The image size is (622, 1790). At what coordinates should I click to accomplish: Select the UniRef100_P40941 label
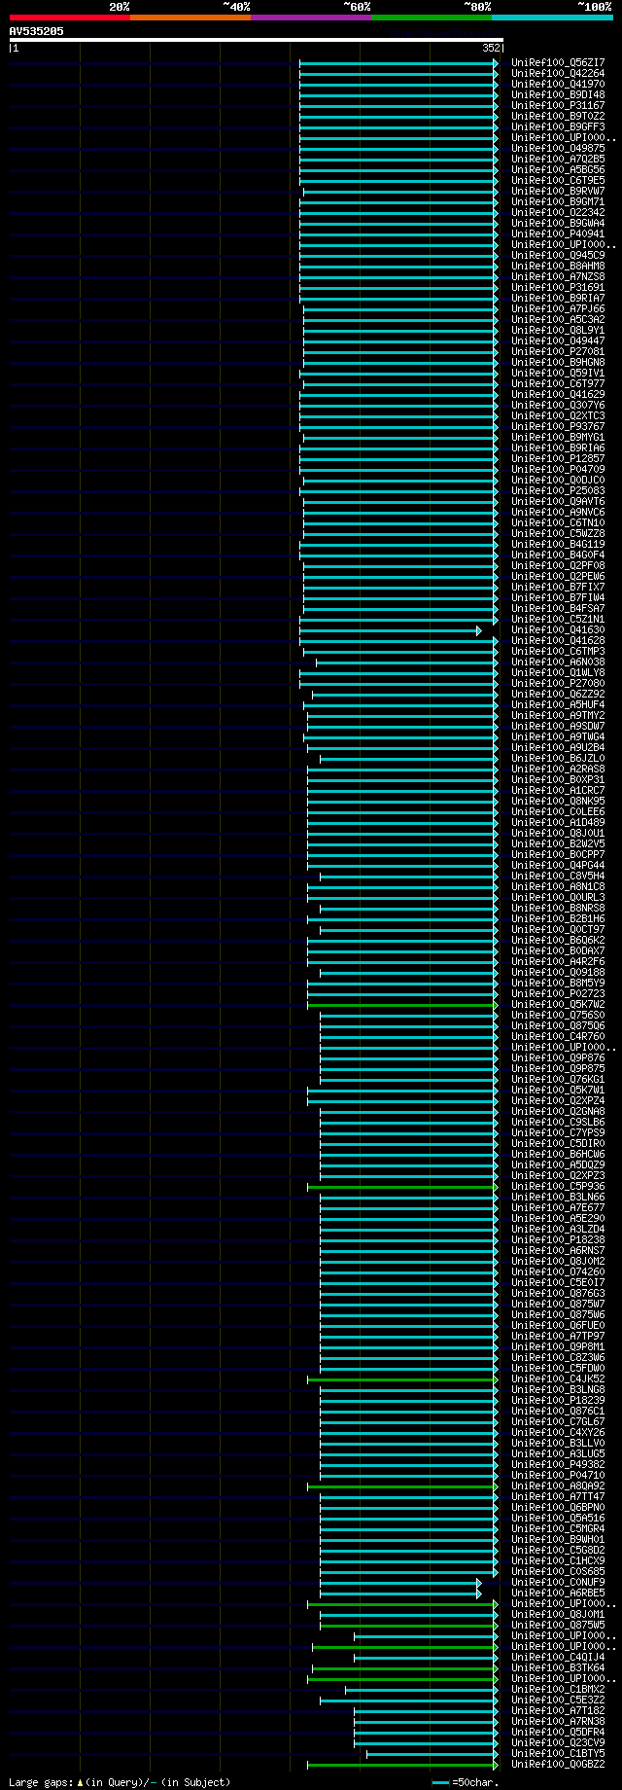tap(558, 233)
